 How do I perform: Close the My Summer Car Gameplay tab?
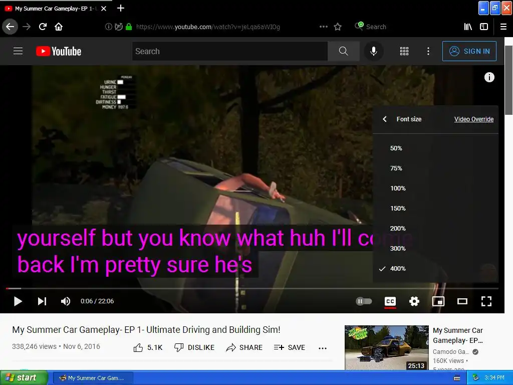coord(104,9)
